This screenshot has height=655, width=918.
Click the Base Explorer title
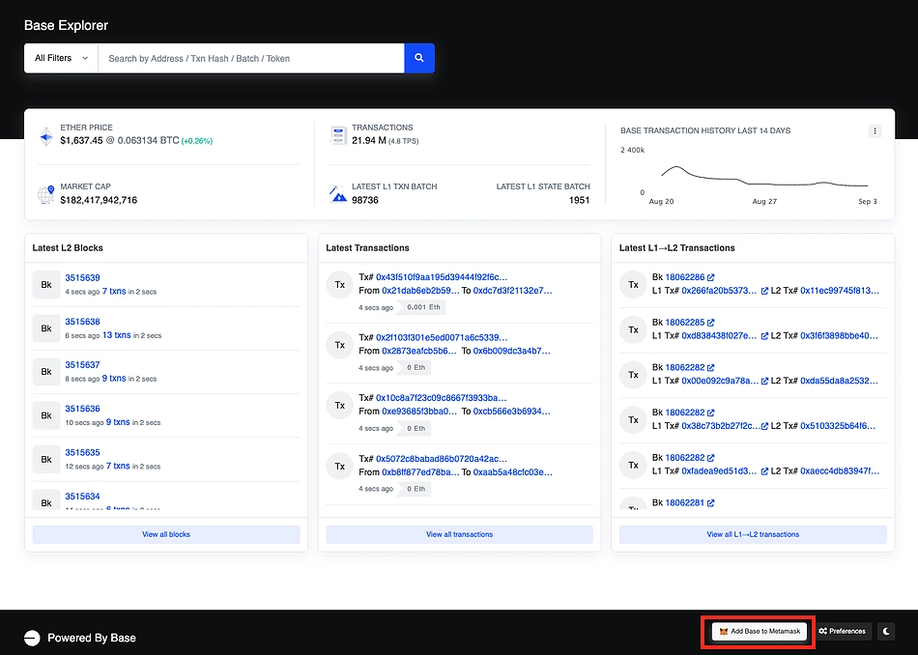[x=66, y=26]
